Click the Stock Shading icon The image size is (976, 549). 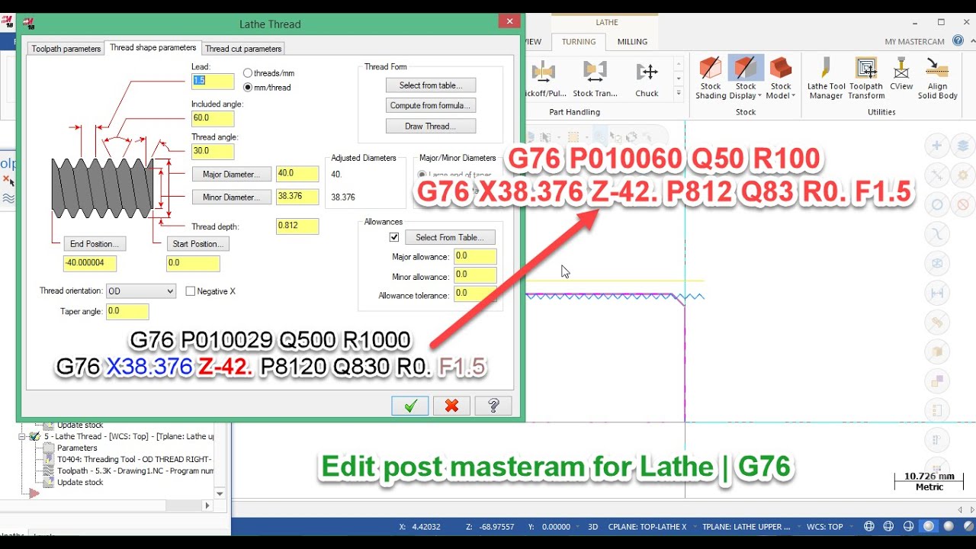coord(711,68)
